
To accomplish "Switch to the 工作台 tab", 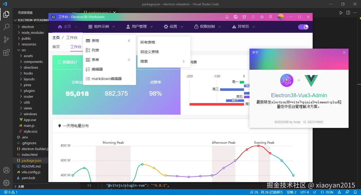I will (x=76, y=47).
